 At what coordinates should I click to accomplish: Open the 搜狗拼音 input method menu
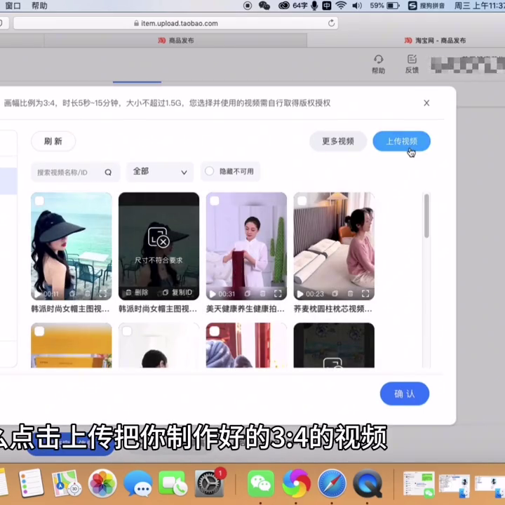tap(426, 6)
